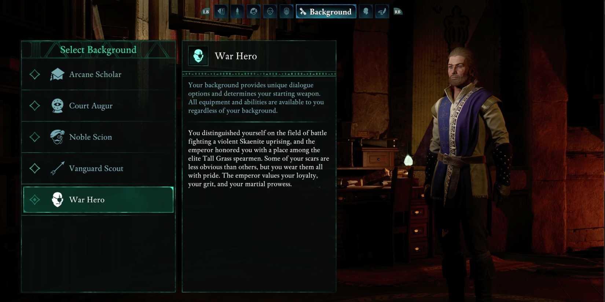Open the quill signature tab icon
The width and height of the screenshot is (605, 302).
tap(382, 12)
